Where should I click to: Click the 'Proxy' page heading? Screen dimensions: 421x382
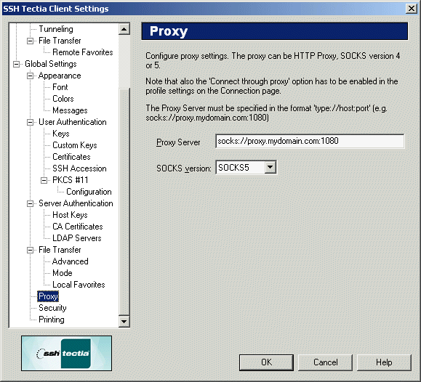pos(169,31)
